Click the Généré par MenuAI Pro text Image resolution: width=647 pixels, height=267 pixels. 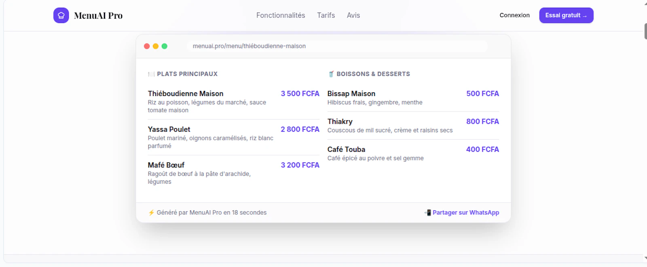coord(211,213)
